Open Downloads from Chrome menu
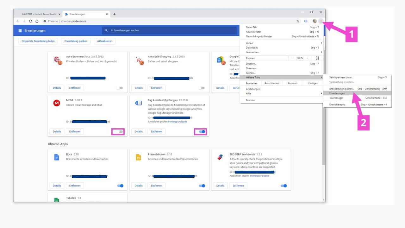Image resolution: width=405 pixels, height=228 pixels. point(282,47)
